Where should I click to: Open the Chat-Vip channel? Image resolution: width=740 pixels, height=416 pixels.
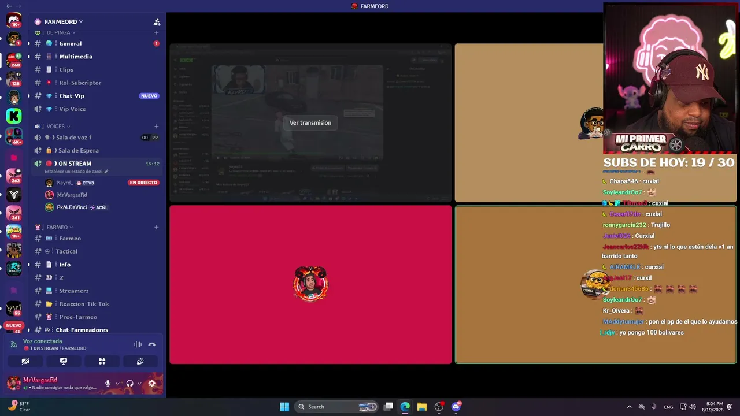click(x=96, y=96)
